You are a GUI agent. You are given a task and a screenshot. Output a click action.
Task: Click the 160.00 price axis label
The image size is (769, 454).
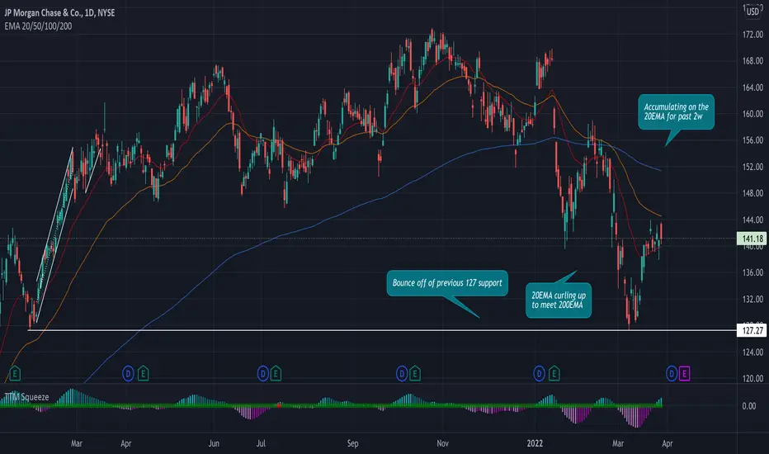pos(752,114)
